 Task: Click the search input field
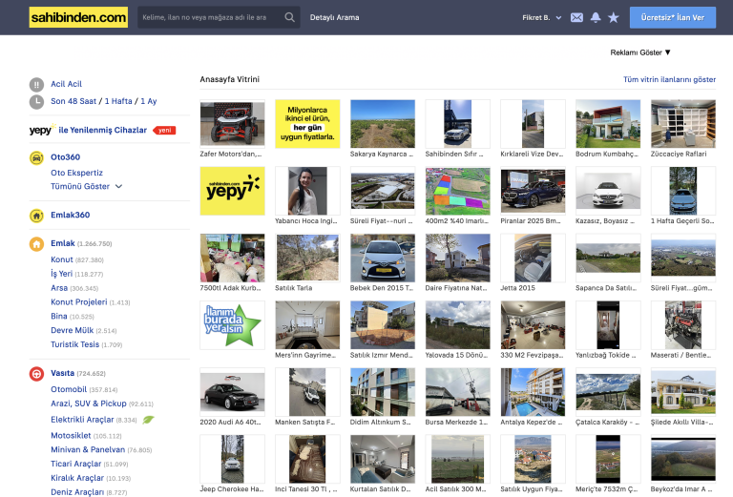coord(210,17)
